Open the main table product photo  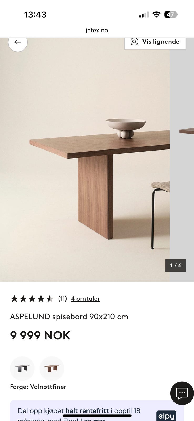point(85,159)
